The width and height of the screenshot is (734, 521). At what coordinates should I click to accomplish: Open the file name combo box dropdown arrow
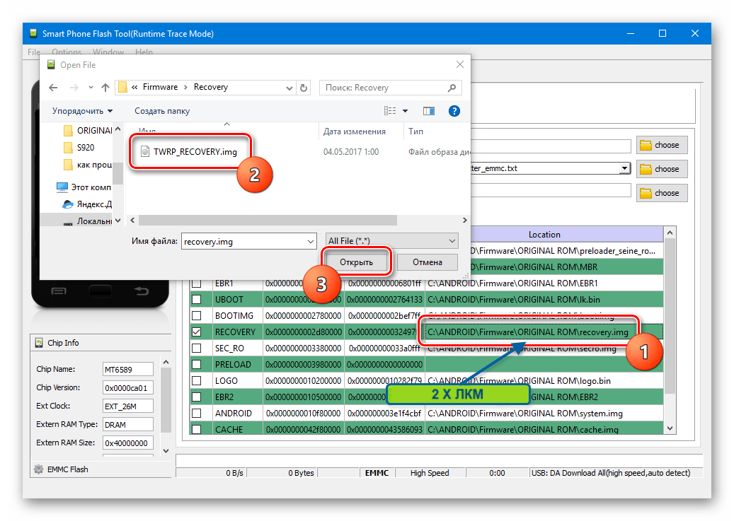pos(310,241)
